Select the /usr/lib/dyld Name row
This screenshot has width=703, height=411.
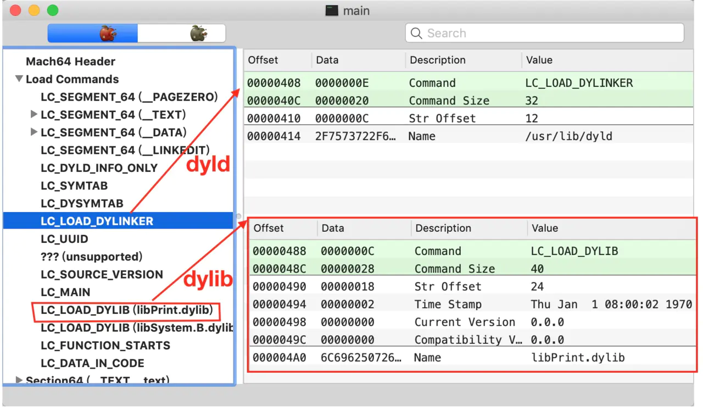pyautogui.click(x=468, y=136)
